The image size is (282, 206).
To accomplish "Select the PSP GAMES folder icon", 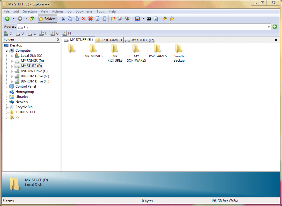I will click(158, 49).
